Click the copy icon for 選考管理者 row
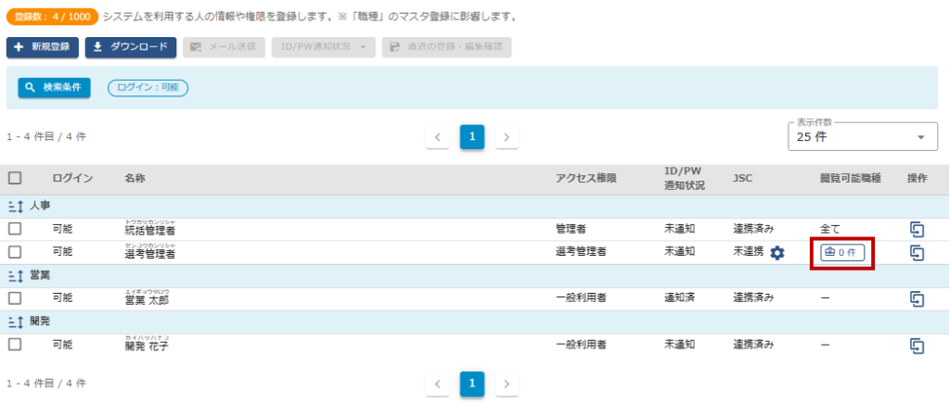The width and height of the screenshot is (950, 404). click(x=917, y=252)
